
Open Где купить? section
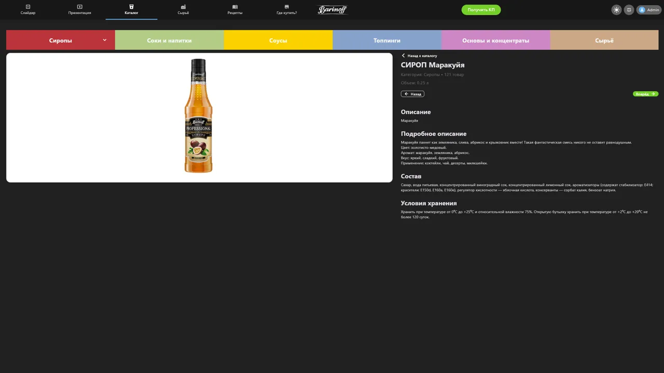pyautogui.click(x=286, y=9)
